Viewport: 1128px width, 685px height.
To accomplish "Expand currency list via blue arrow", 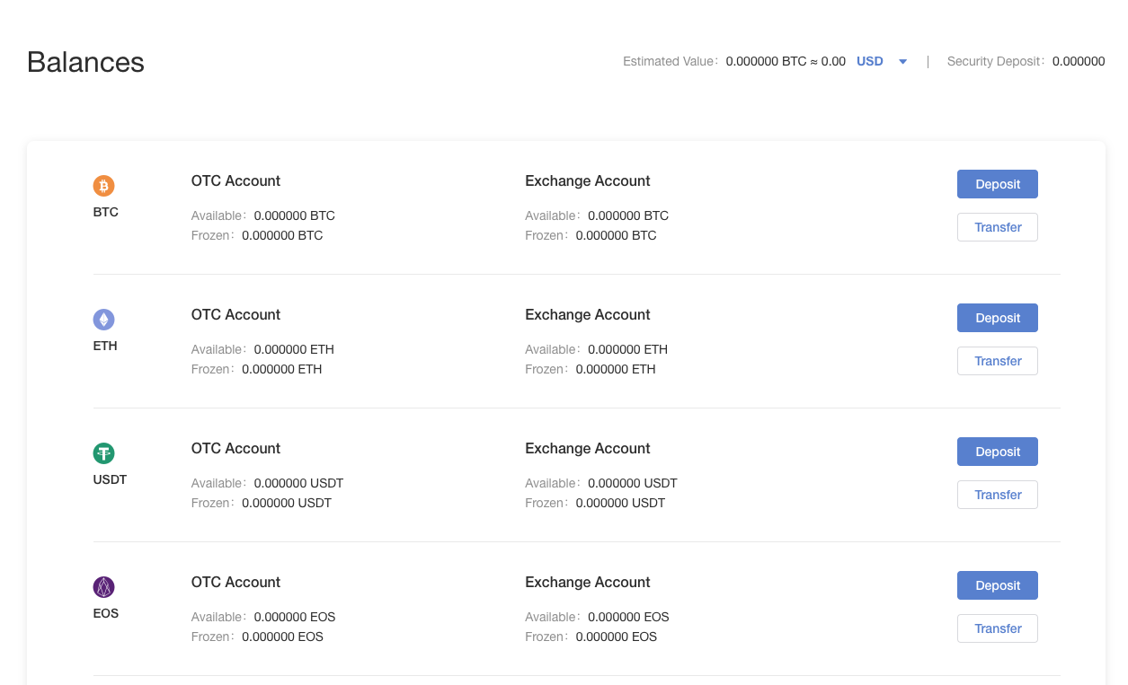I will click(903, 62).
